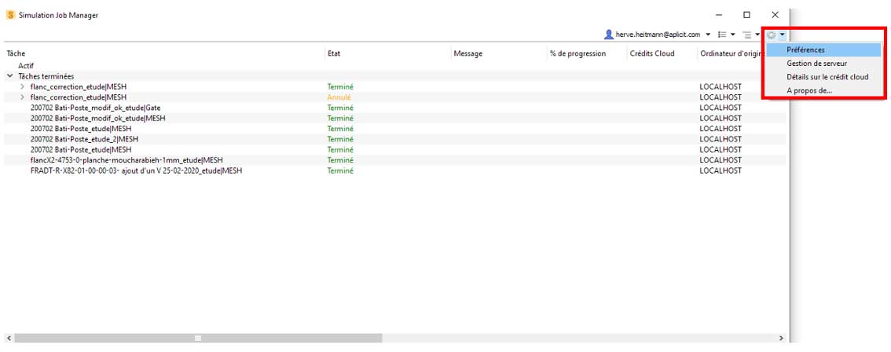Click the horizontal scrollbar right arrow
This screenshot has width=891, height=352.
[780, 339]
